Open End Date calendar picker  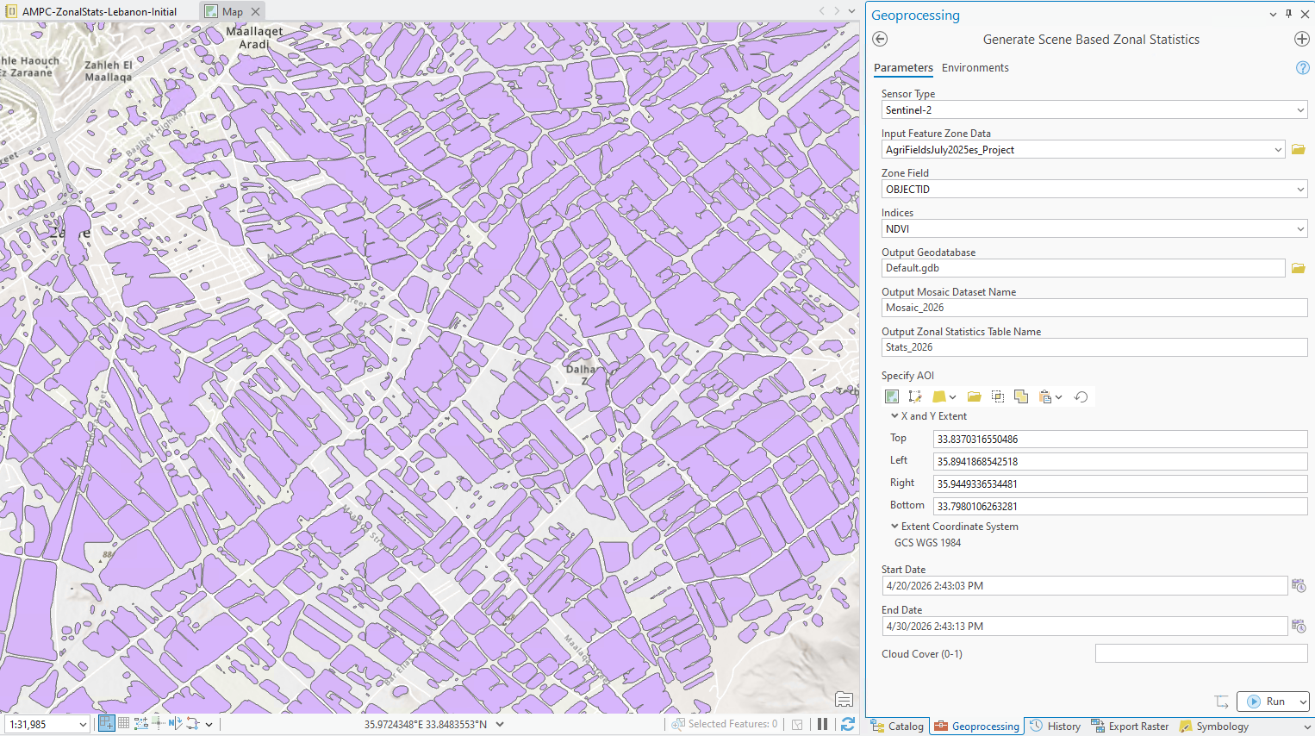tap(1299, 626)
